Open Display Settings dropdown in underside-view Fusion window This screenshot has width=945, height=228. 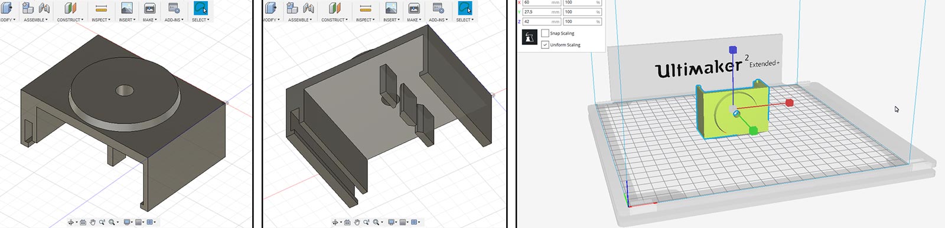click(392, 222)
